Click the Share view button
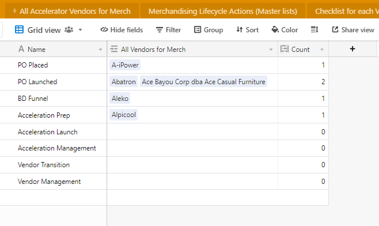 click(353, 30)
